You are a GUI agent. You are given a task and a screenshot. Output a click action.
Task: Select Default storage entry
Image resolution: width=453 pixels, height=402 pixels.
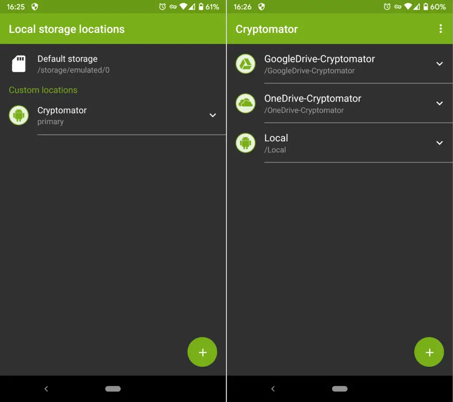tap(113, 64)
